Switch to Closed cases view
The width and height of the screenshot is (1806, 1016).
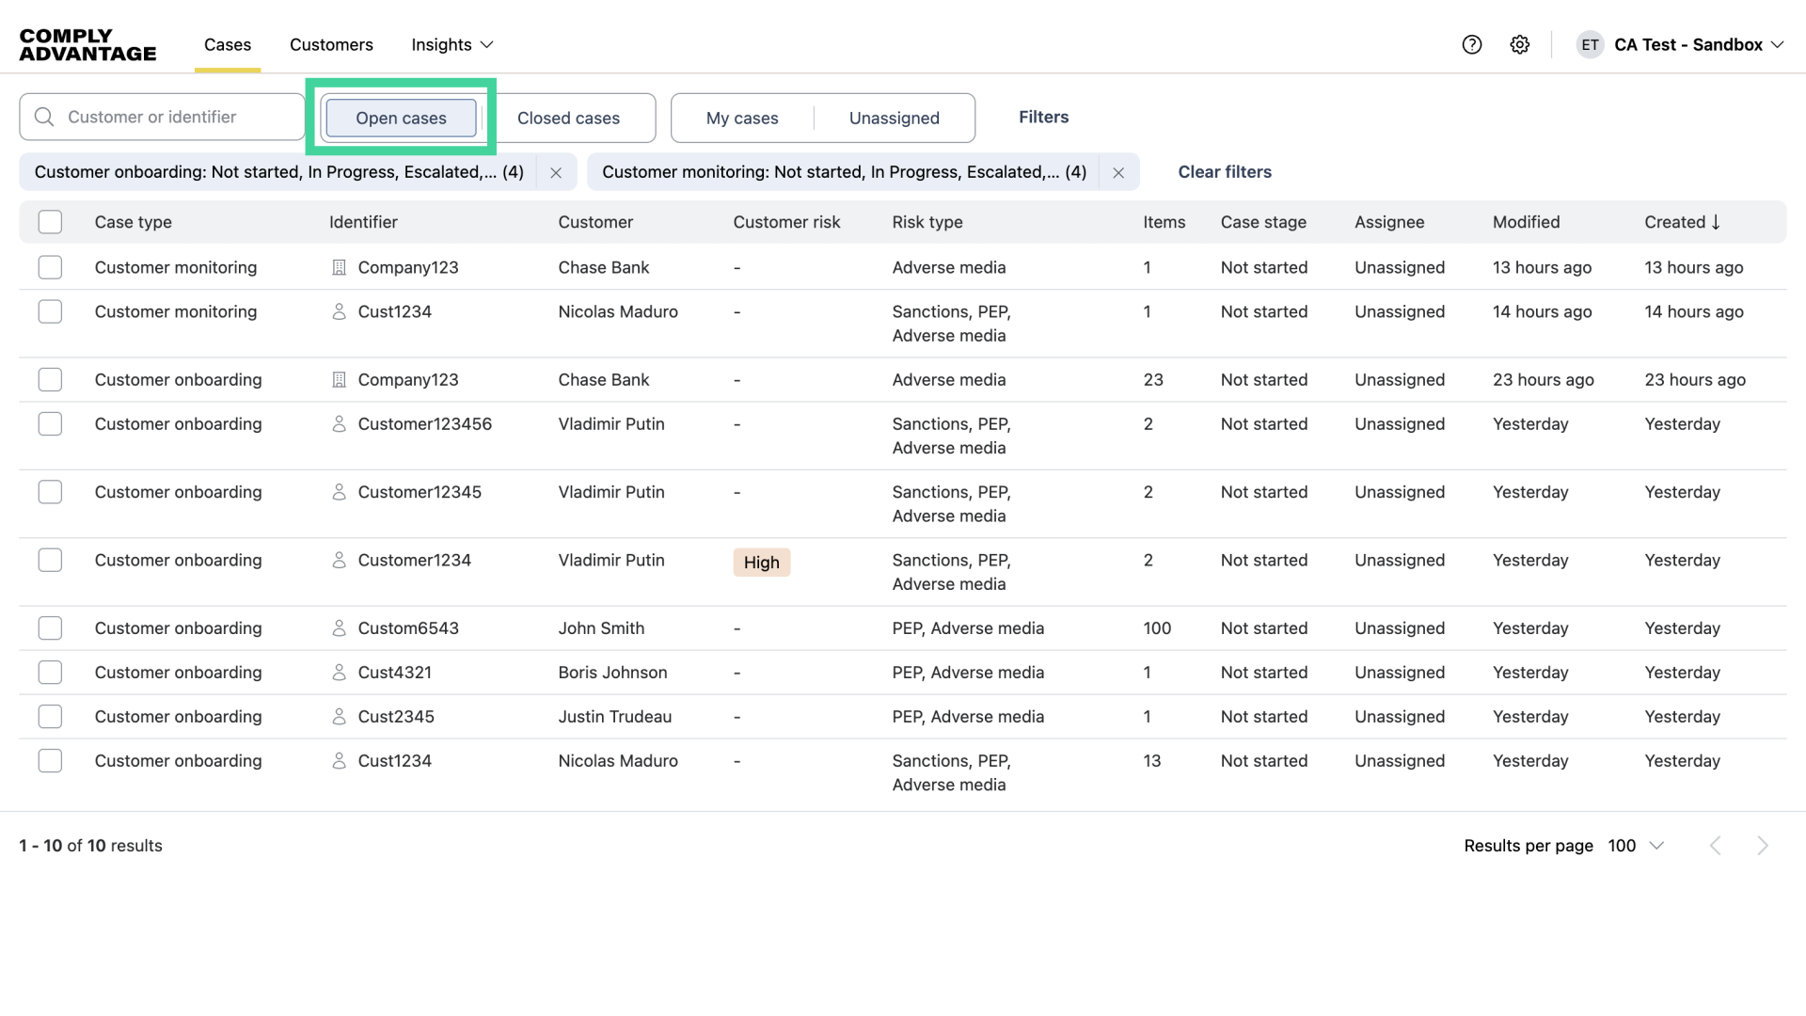[568, 118]
